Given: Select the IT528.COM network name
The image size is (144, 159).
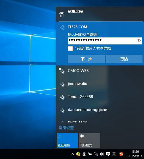Looking at the screenshot, I should (x=77, y=27).
